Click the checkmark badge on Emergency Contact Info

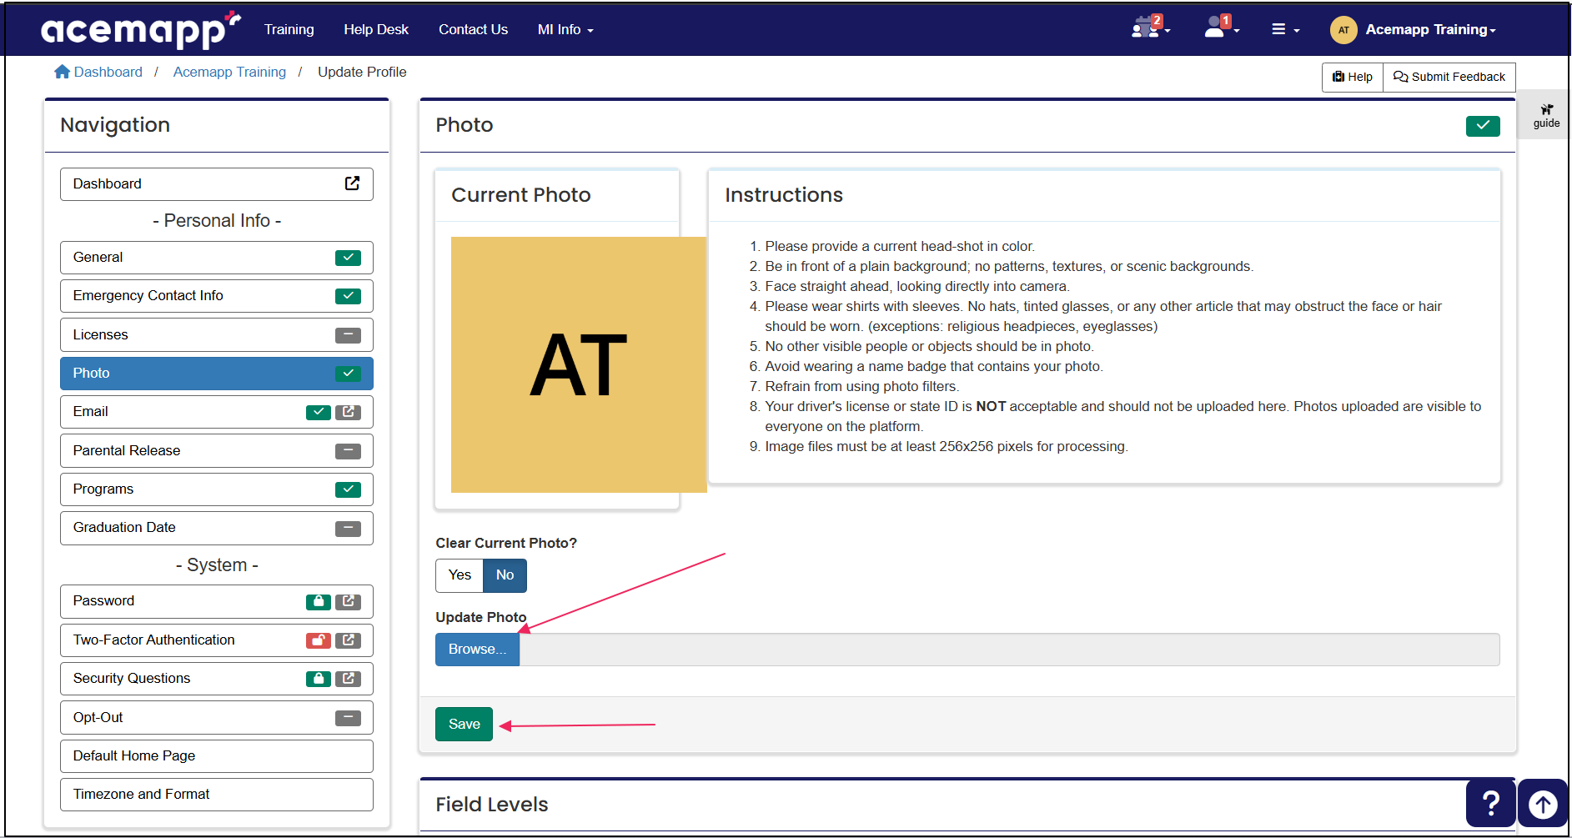click(x=348, y=295)
